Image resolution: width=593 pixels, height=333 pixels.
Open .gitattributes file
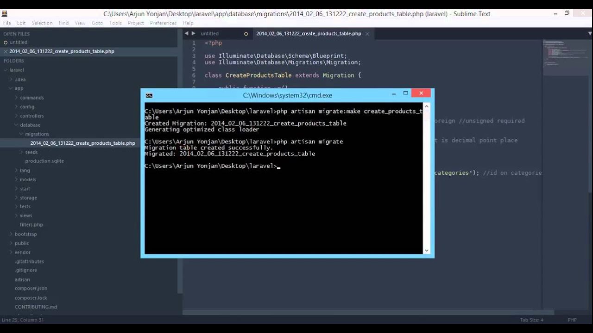coord(29,261)
